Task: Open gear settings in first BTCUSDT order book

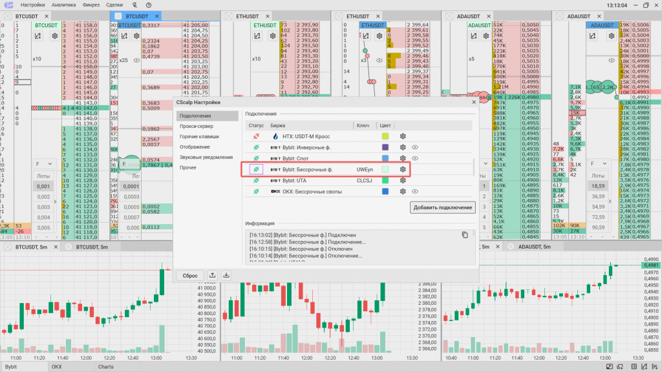Action: coord(54,36)
